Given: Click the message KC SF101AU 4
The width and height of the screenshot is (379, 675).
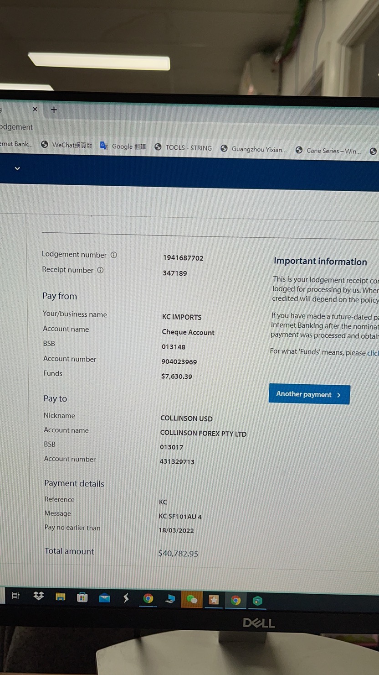Looking at the screenshot, I should (x=180, y=516).
